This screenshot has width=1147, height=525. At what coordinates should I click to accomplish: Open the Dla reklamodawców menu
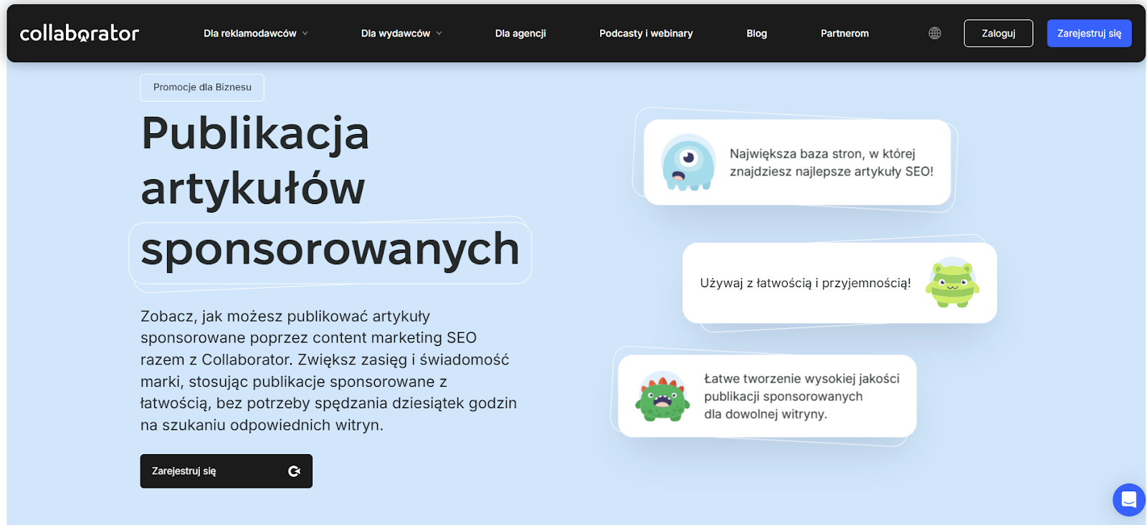(x=250, y=34)
